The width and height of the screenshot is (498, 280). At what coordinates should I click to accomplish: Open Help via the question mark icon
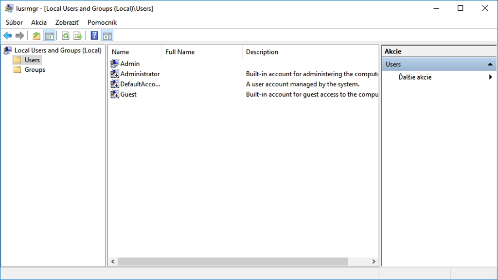(94, 35)
